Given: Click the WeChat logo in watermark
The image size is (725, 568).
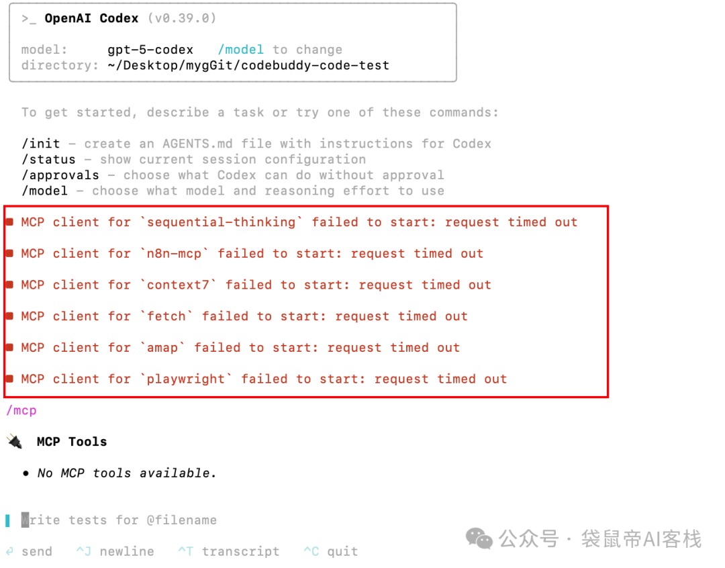Looking at the screenshot, I should [x=479, y=539].
